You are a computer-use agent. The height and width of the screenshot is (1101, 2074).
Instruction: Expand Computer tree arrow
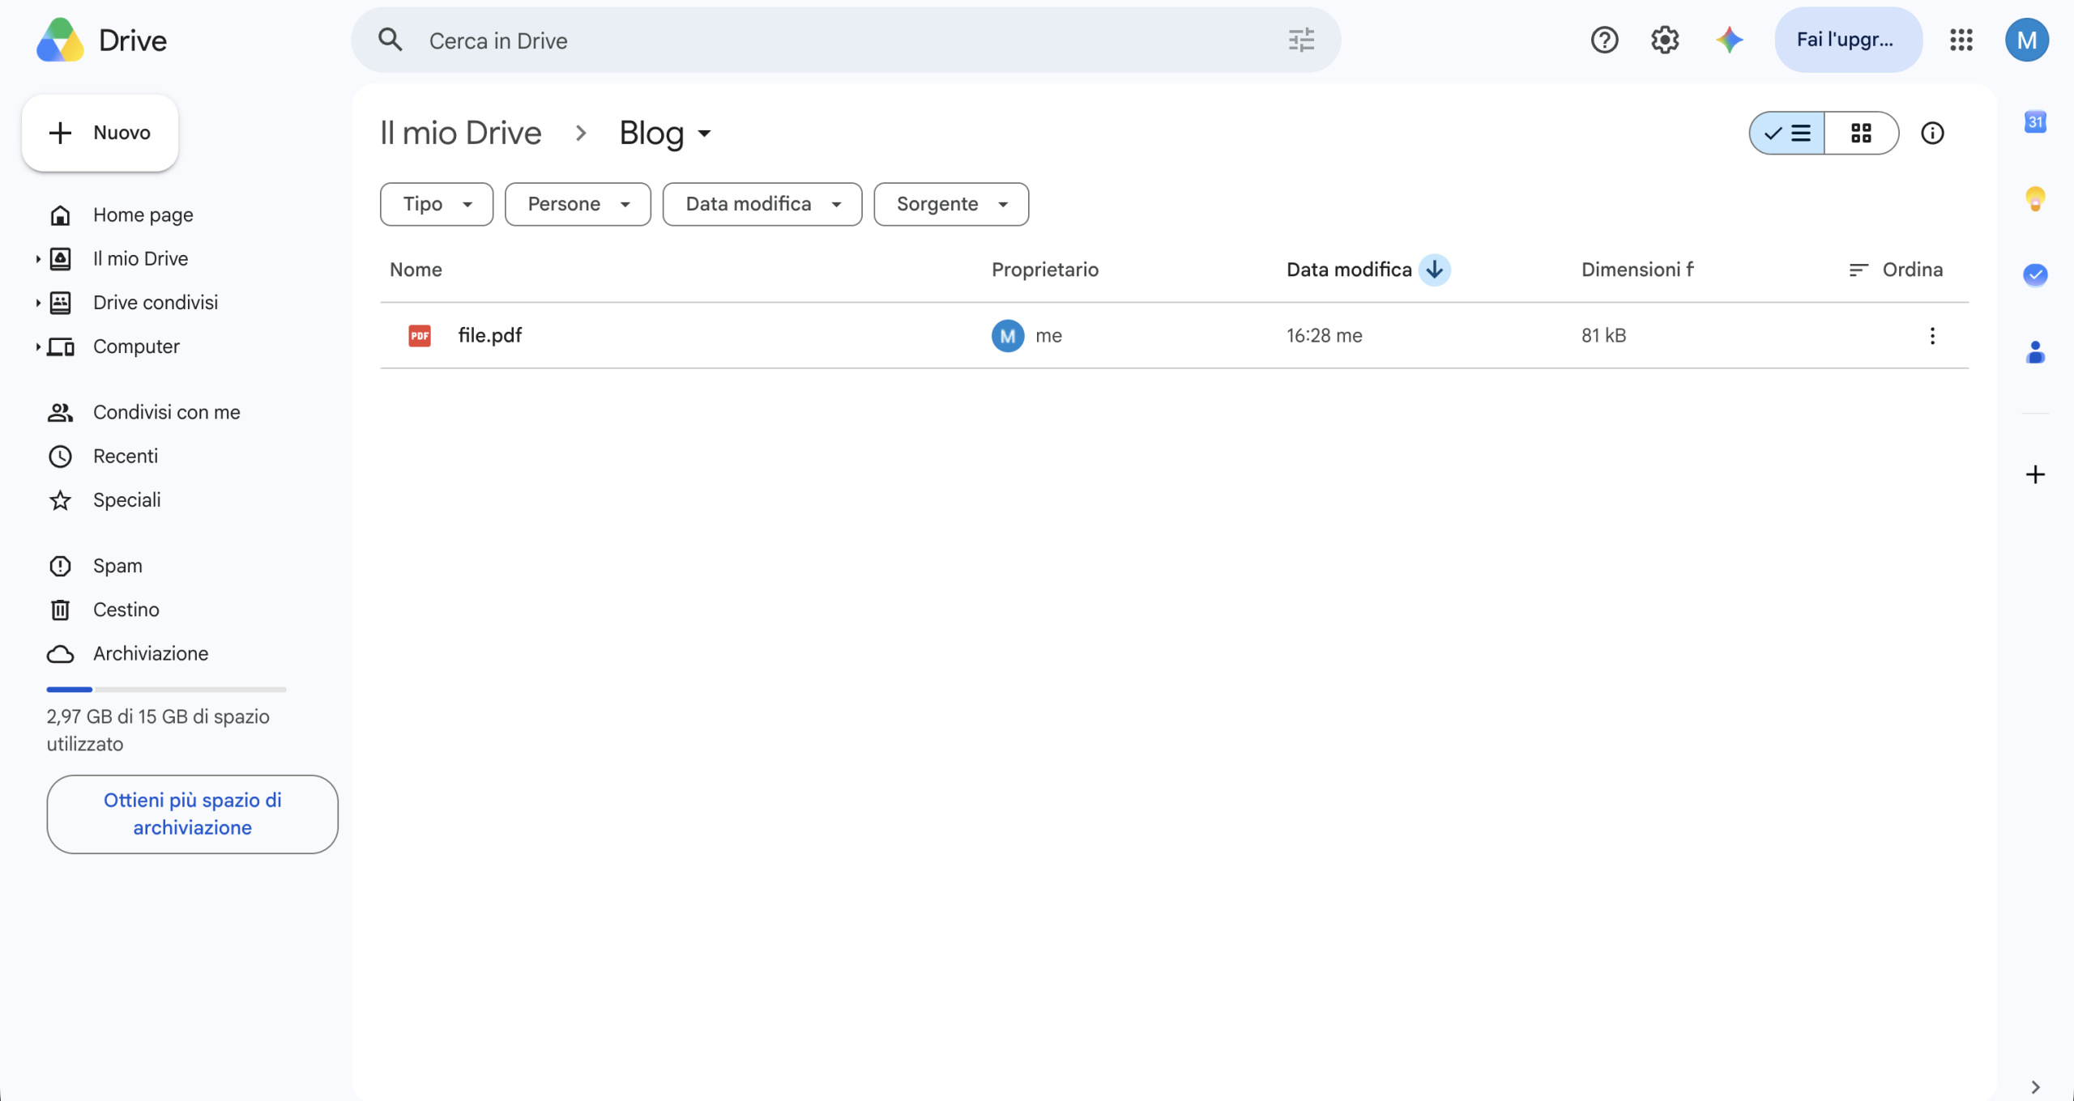click(x=37, y=346)
